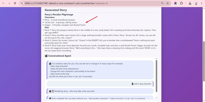Open the Downloads icon
Screen dimensions: 205x102
click(x=190, y=3)
